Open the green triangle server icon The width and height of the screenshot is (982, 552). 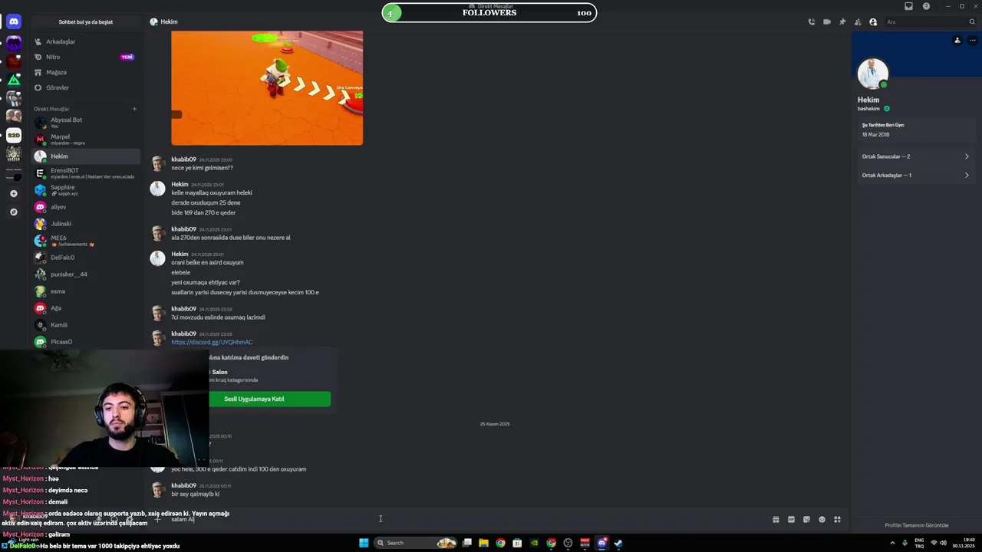(x=13, y=80)
